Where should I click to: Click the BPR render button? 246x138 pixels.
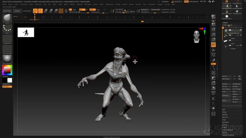(213, 16)
